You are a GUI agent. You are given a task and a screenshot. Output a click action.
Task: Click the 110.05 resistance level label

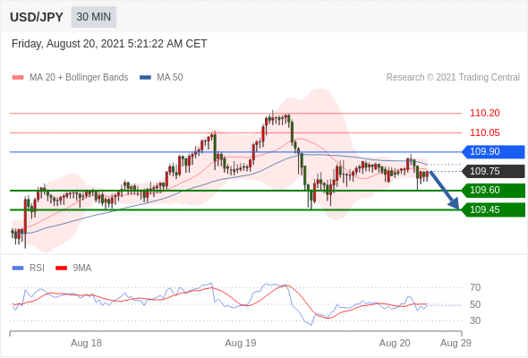484,132
